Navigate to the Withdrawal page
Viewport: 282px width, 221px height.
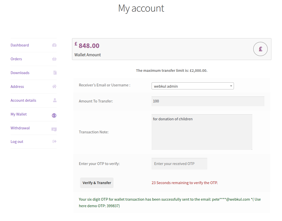20,128
